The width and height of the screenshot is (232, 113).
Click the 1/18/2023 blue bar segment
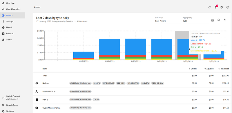(84, 55)
